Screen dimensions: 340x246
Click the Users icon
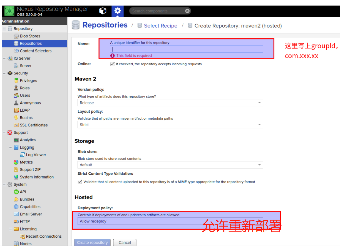click(x=16, y=96)
